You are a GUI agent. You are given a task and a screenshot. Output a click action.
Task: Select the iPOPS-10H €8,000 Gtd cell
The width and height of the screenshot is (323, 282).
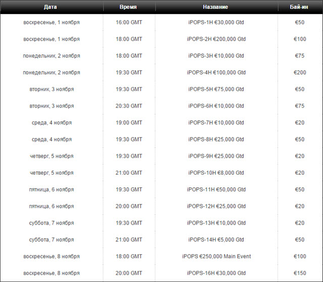coord(216,173)
